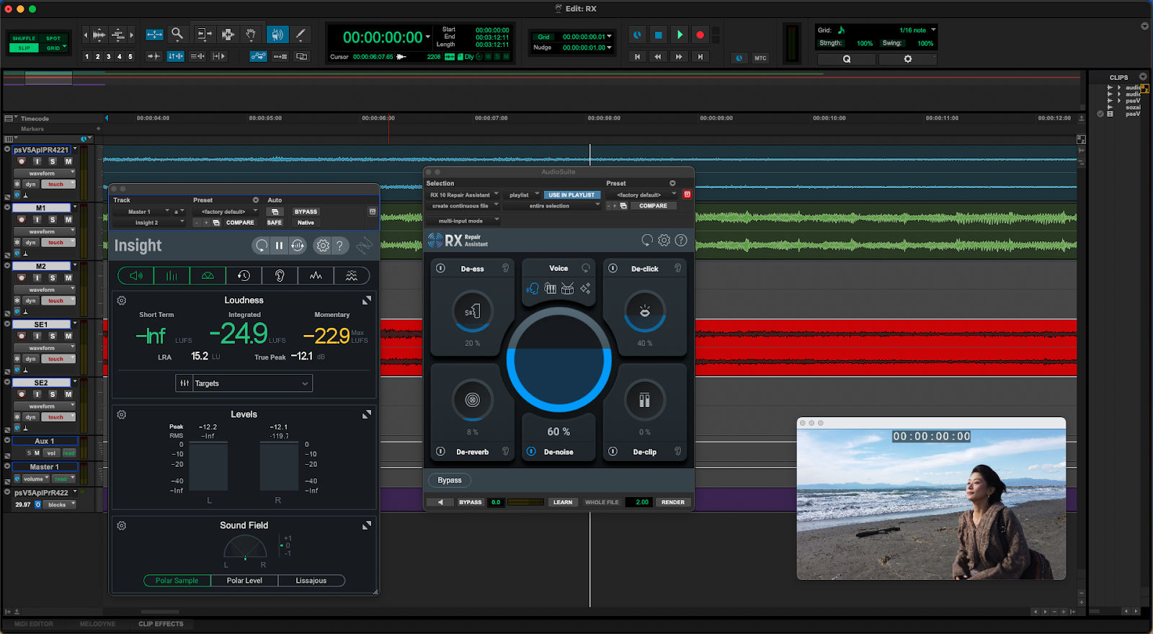This screenshot has height=634, width=1153.
Task: Open the 1/16 note grid value dropdown
Action: (x=917, y=30)
